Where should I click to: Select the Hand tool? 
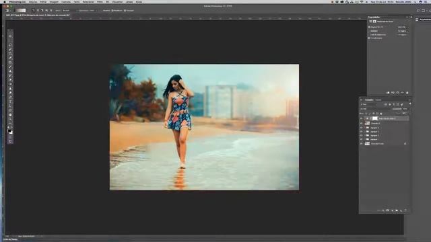[x=10, y=115]
